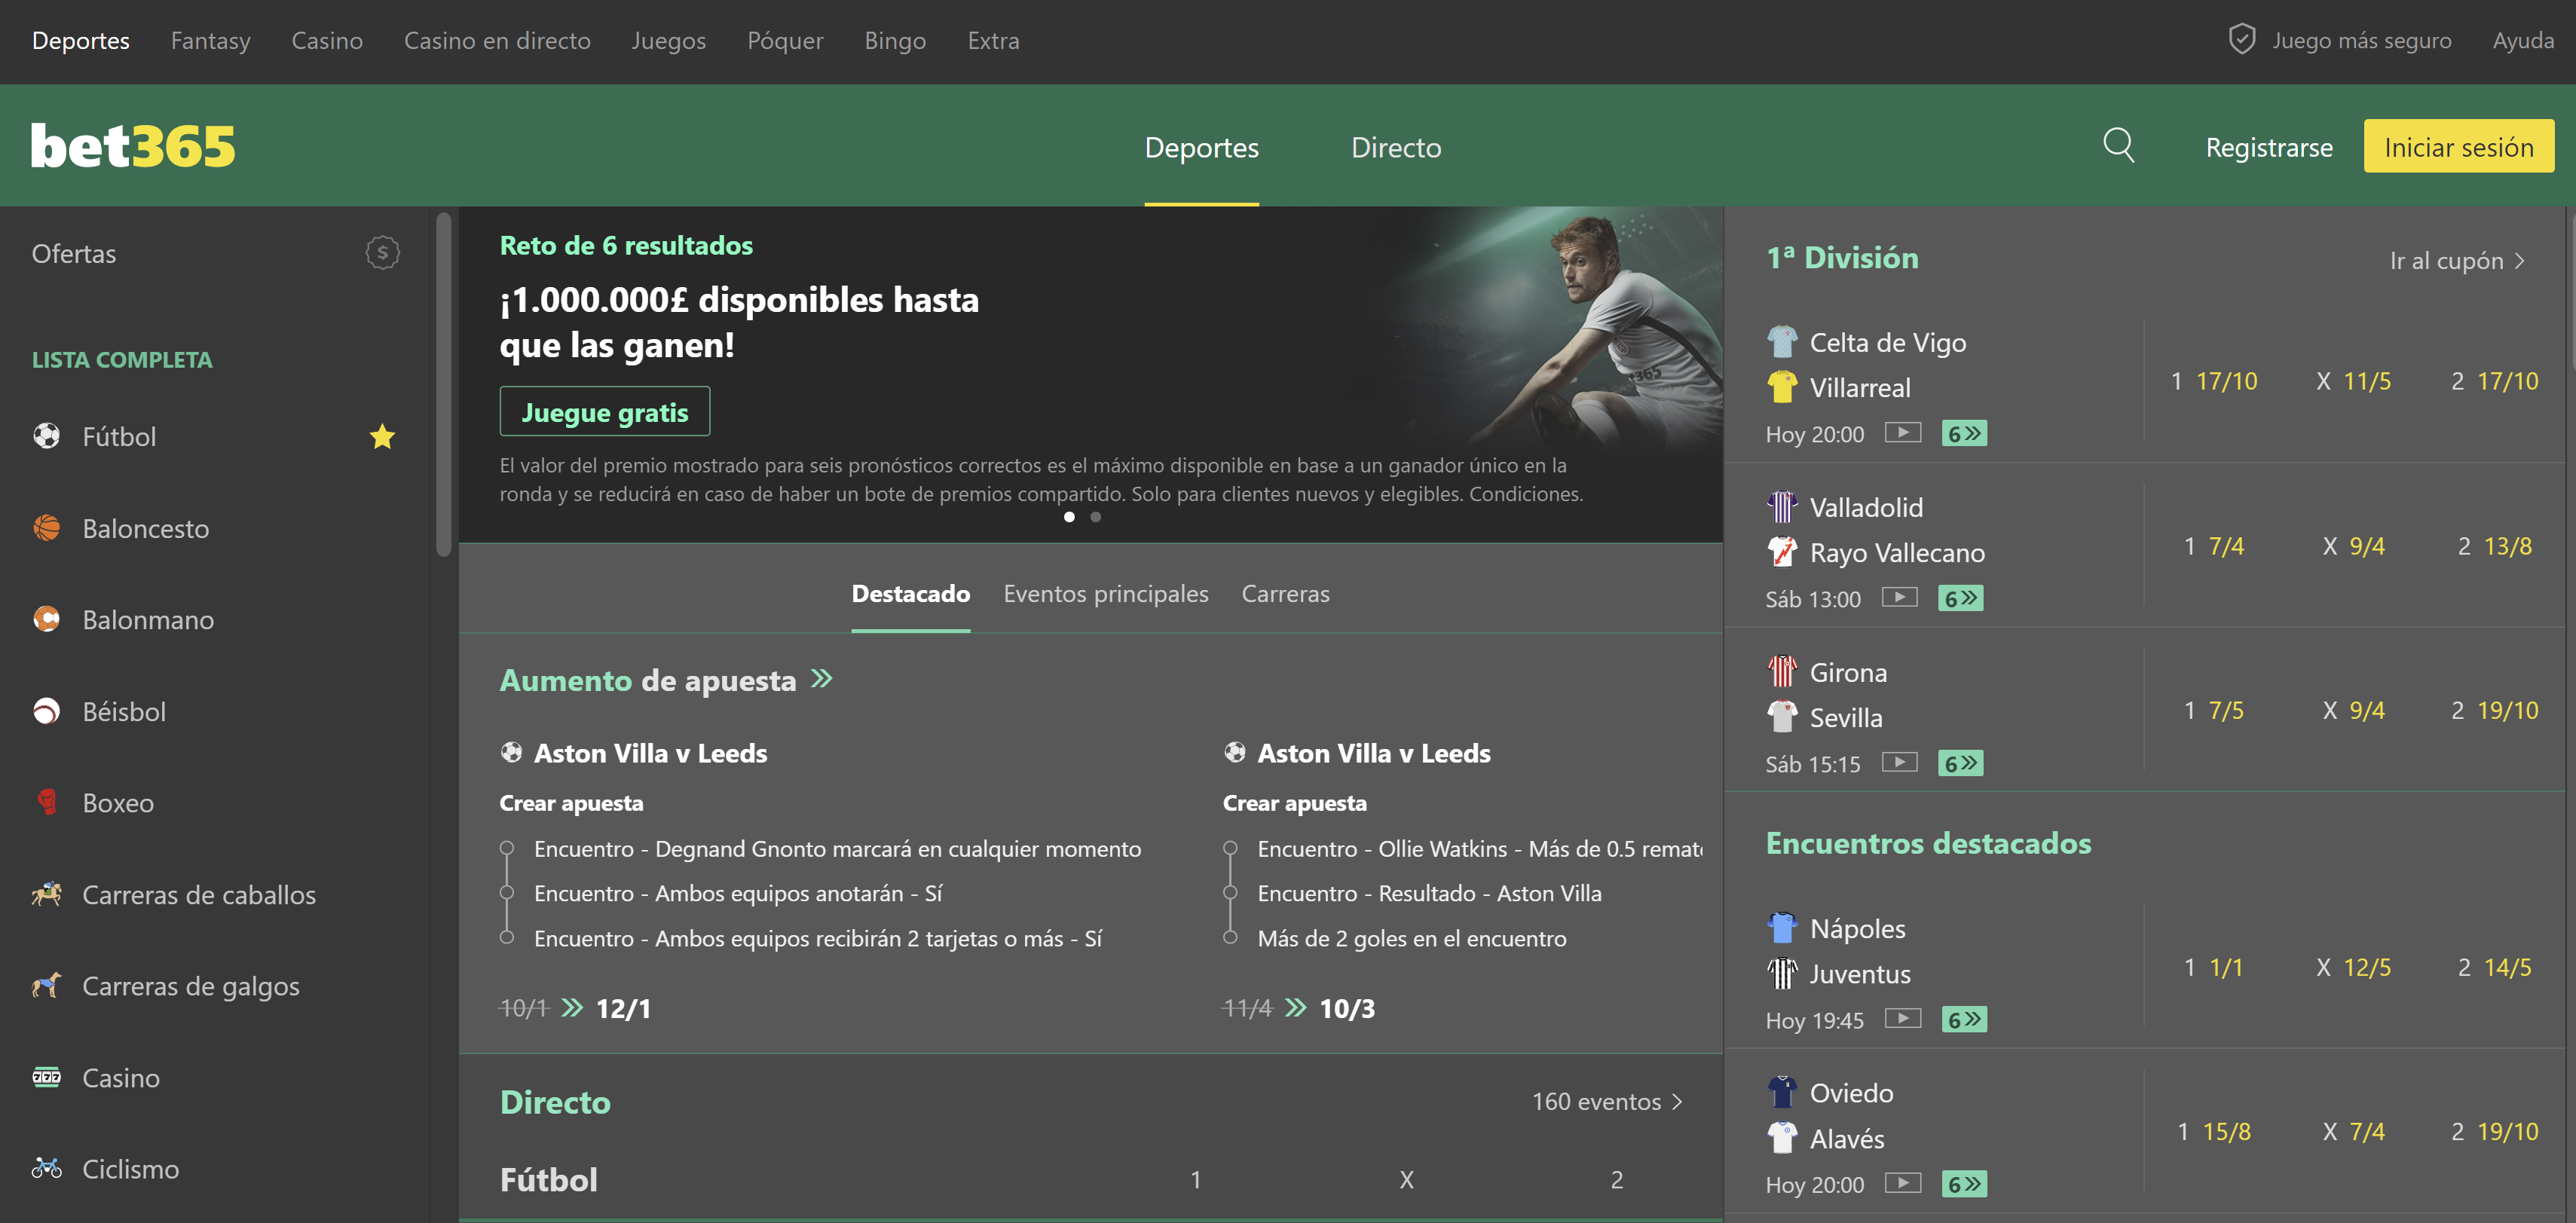The width and height of the screenshot is (2576, 1223).
Task: Click the Baloncesto basketball icon
Action: (x=46, y=527)
